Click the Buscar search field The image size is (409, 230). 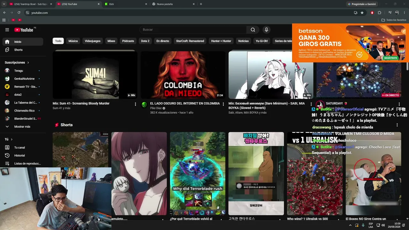tap(193, 30)
